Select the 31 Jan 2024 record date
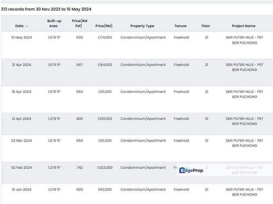The height and width of the screenshot is (204, 273). 22,189
